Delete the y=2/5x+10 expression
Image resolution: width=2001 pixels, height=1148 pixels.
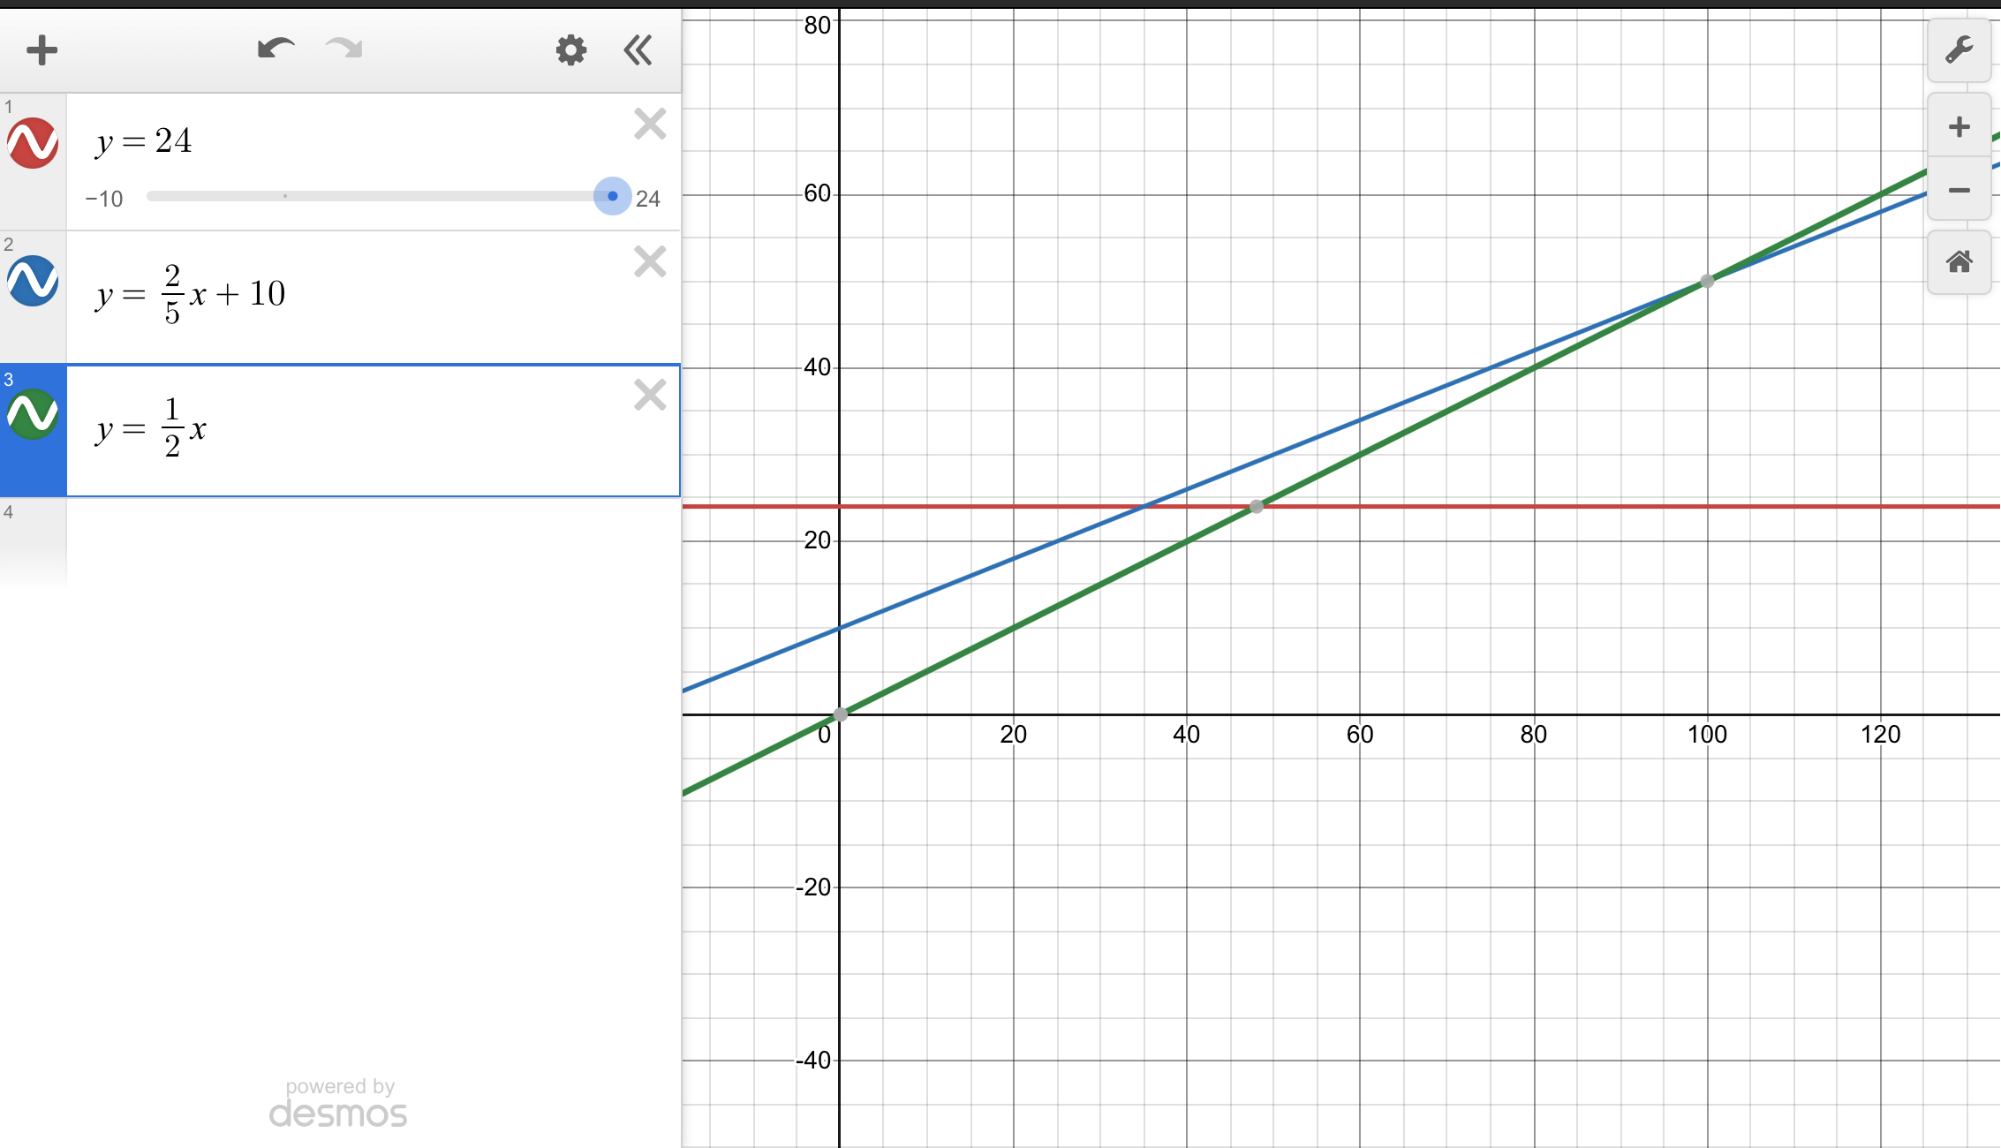click(650, 262)
